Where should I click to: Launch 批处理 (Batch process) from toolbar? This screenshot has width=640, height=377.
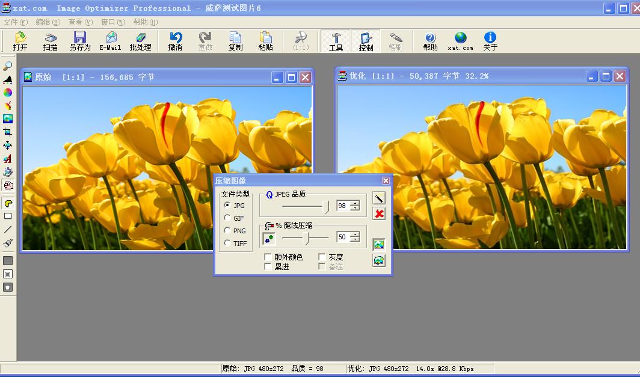point(140,41)
